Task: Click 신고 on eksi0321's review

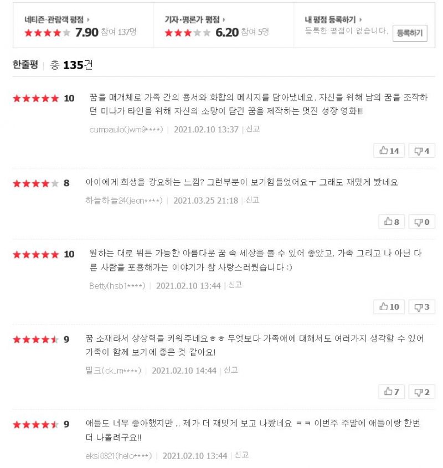Action: coord(241,455)
